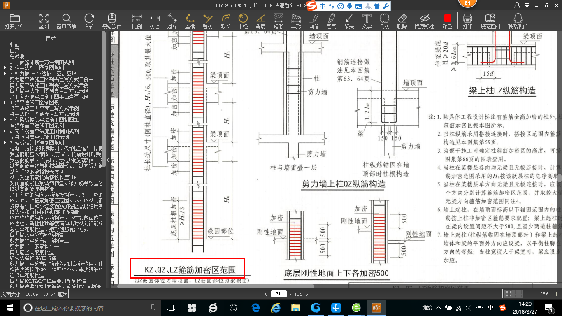Select the 异形 irregular area tool
Image resolution: width=562 pixels, height=316 pixels.
(296, 21)
